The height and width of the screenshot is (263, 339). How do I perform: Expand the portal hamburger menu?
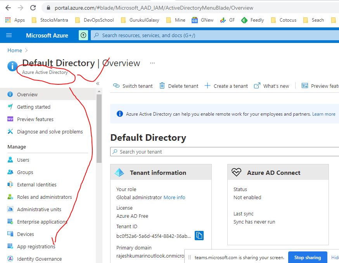[9, 35]
